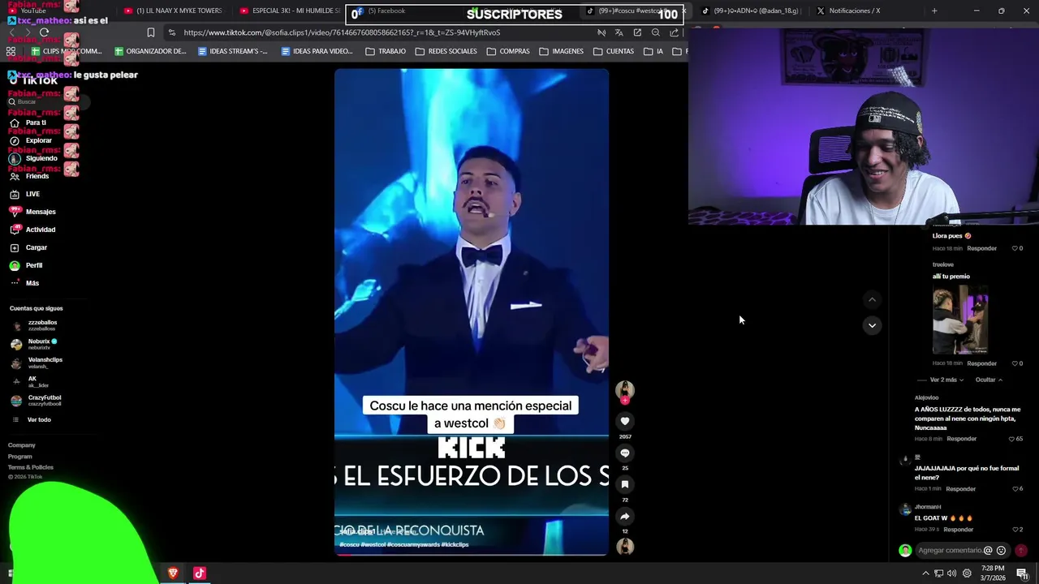
Task: Go to the next video arrow
Action: point(872,325)
